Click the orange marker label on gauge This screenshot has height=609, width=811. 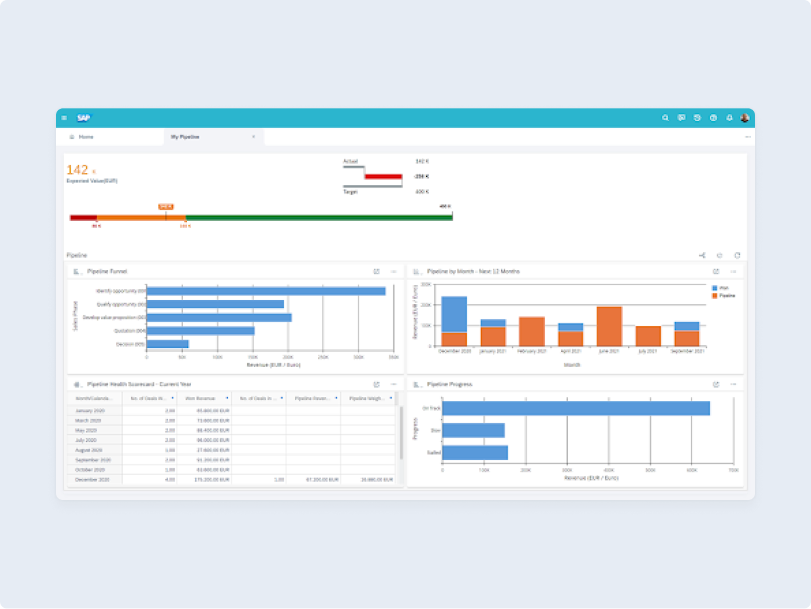click(166, 207)
